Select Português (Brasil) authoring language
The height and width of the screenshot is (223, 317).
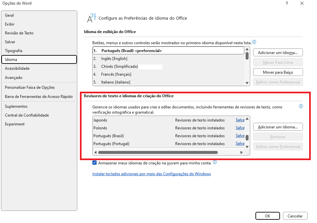[168, 136]
